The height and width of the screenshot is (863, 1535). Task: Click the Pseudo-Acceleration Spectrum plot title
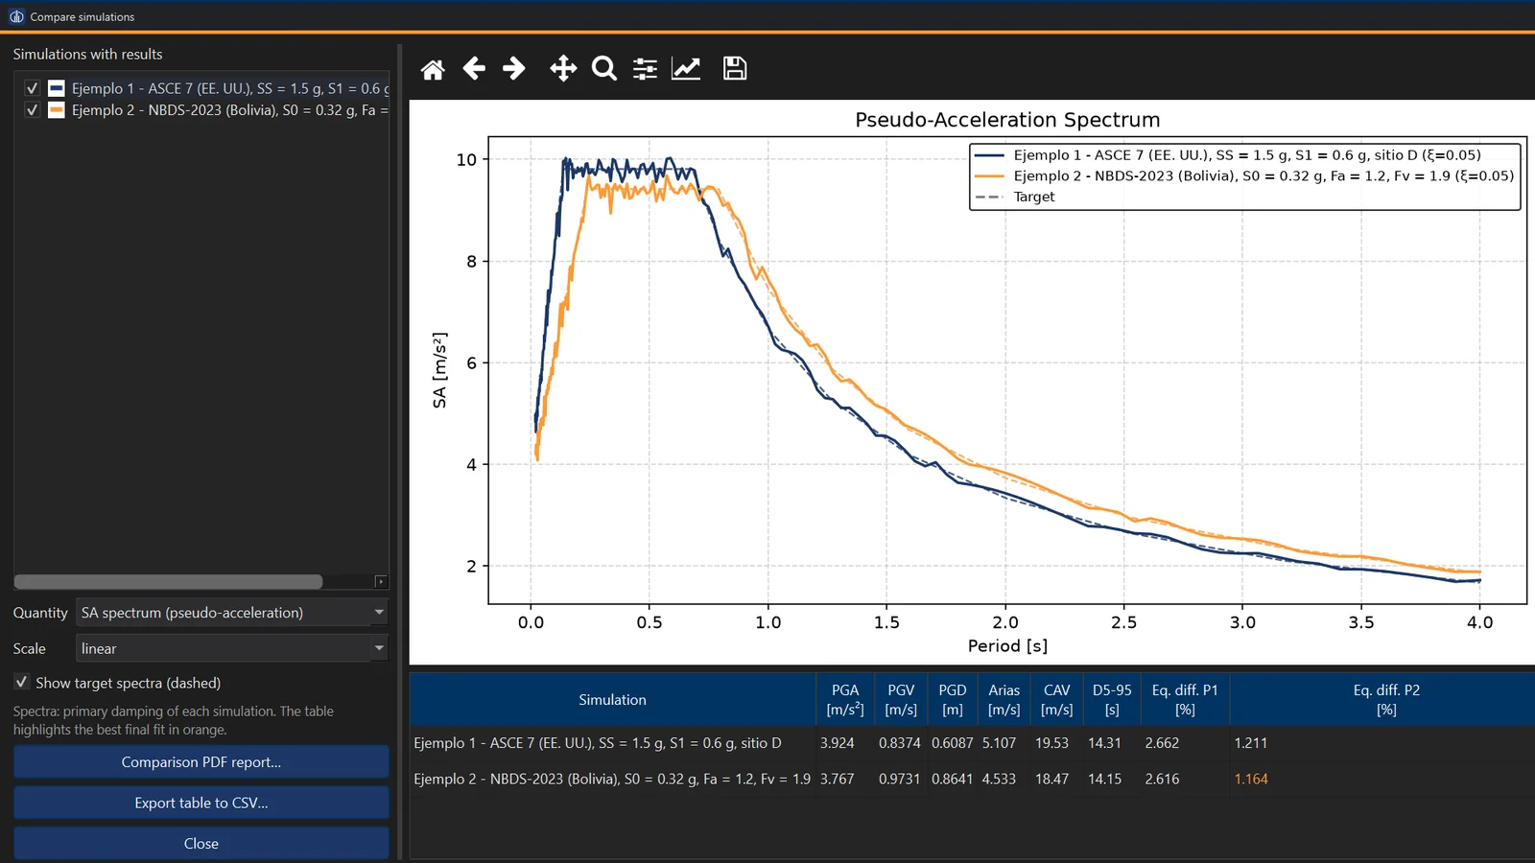click(x=1007, y=120)
